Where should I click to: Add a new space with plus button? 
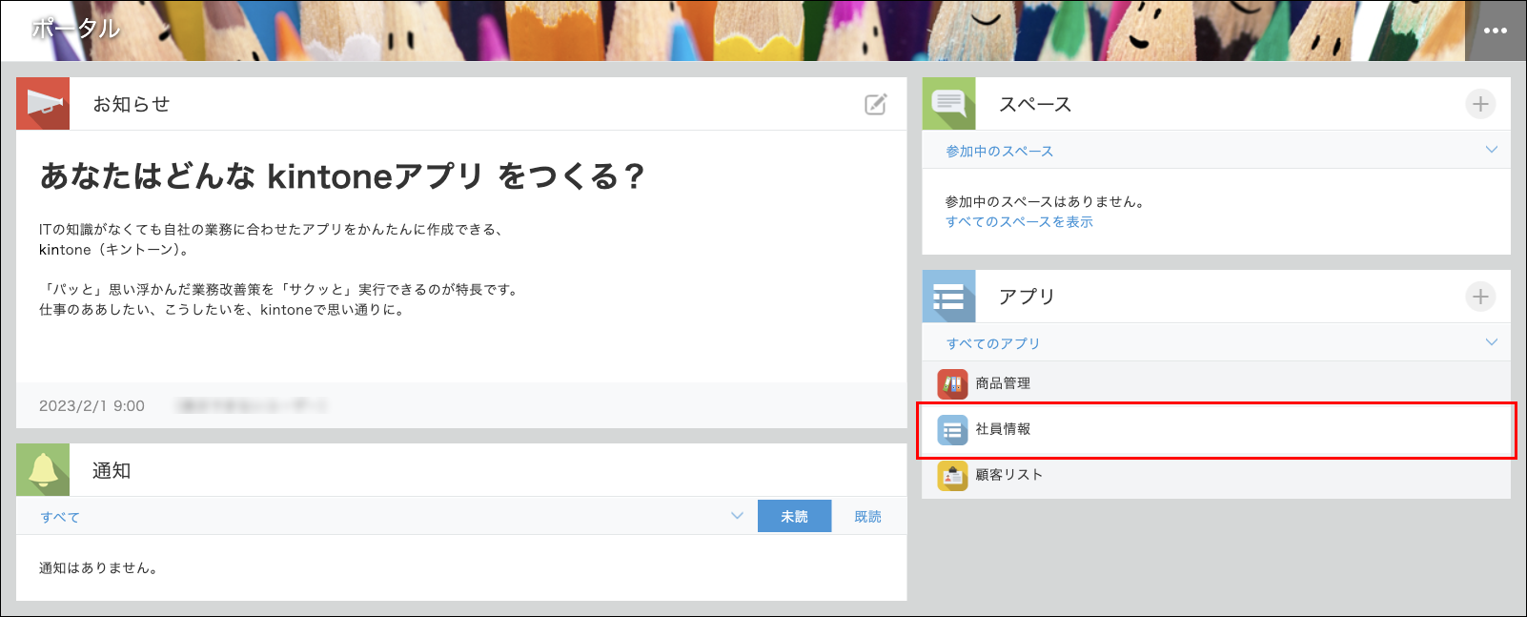click(1480, 104)
